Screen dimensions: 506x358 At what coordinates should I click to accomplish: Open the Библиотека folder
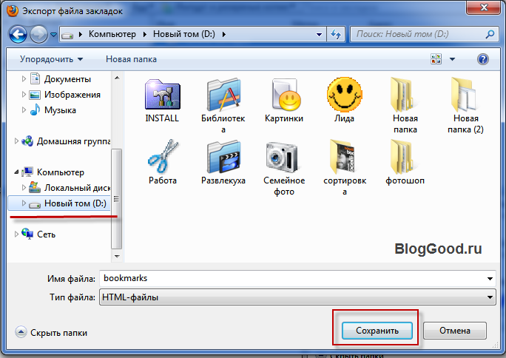(223, 106)
